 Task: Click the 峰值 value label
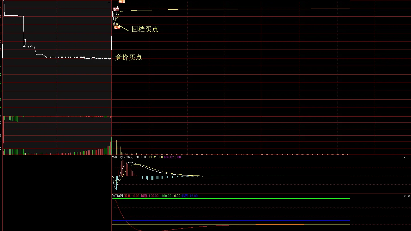tap(150, 196)
